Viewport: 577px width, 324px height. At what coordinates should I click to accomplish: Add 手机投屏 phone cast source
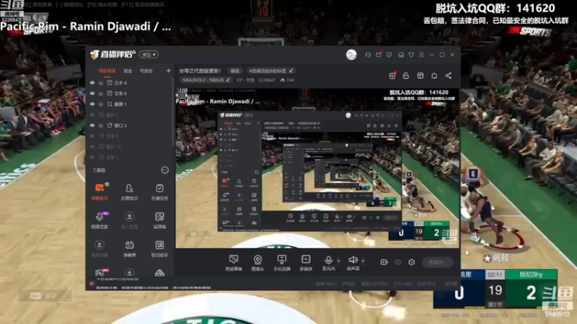[282, 263]
